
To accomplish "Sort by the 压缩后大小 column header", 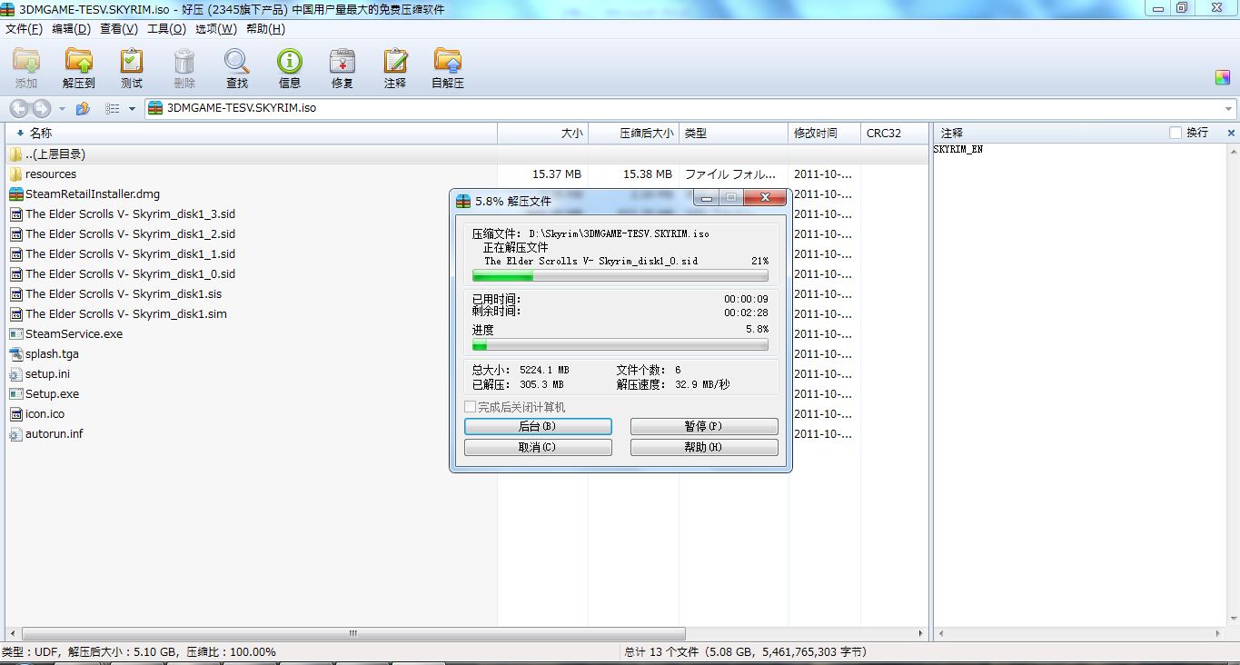I will click(634, 133).
